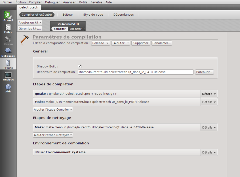Screen dimensions: 240x177
Task: Switch to Éditer mode
Action: pyautogui.click(x=8, y=29)
